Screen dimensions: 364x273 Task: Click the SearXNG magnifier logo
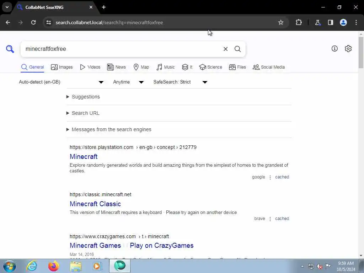click(10, 49)
